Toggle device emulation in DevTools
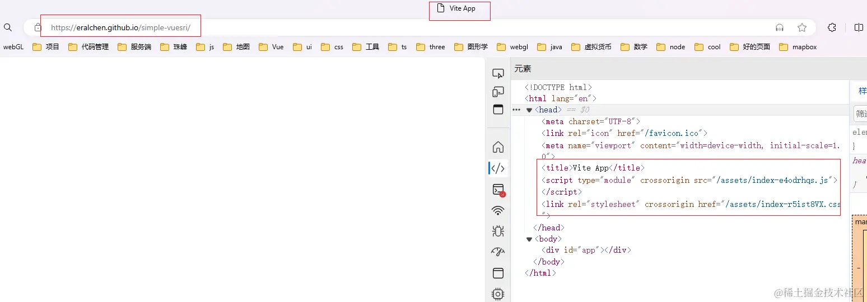 pos(498,91)
